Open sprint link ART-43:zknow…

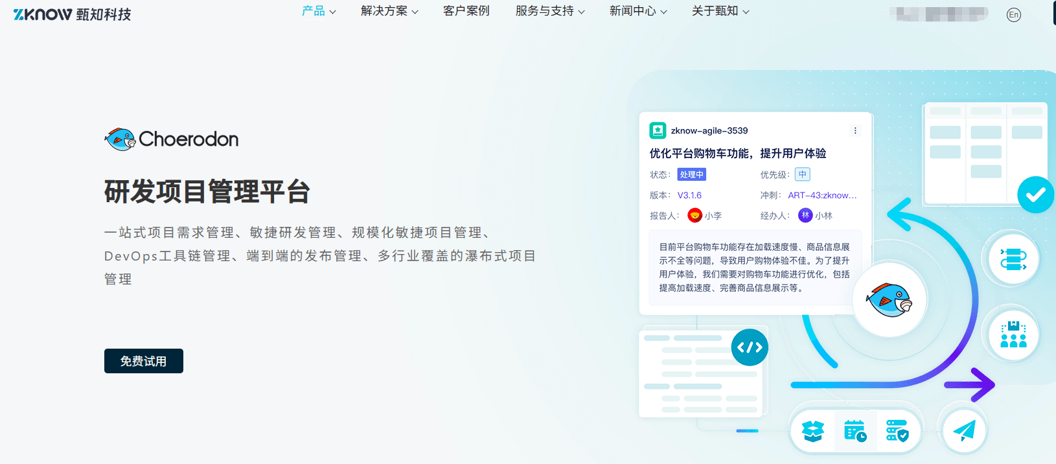click(x=822, y=195)
